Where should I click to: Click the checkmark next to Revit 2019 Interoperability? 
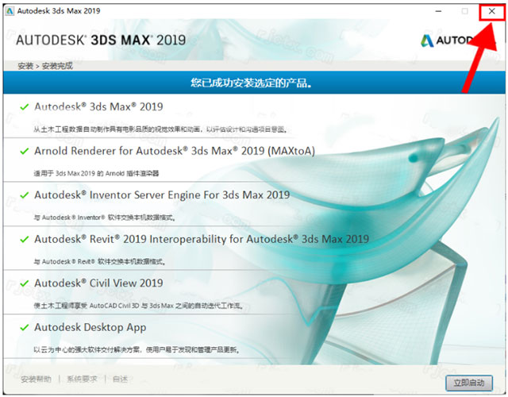[x=25, y=239]
